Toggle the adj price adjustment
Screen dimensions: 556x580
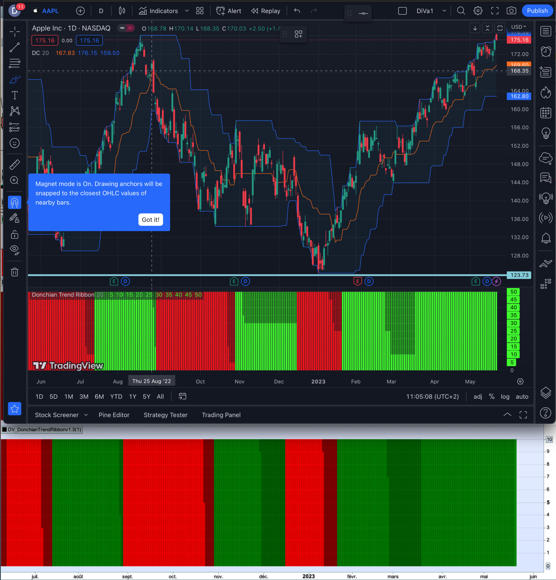point(478,397)
